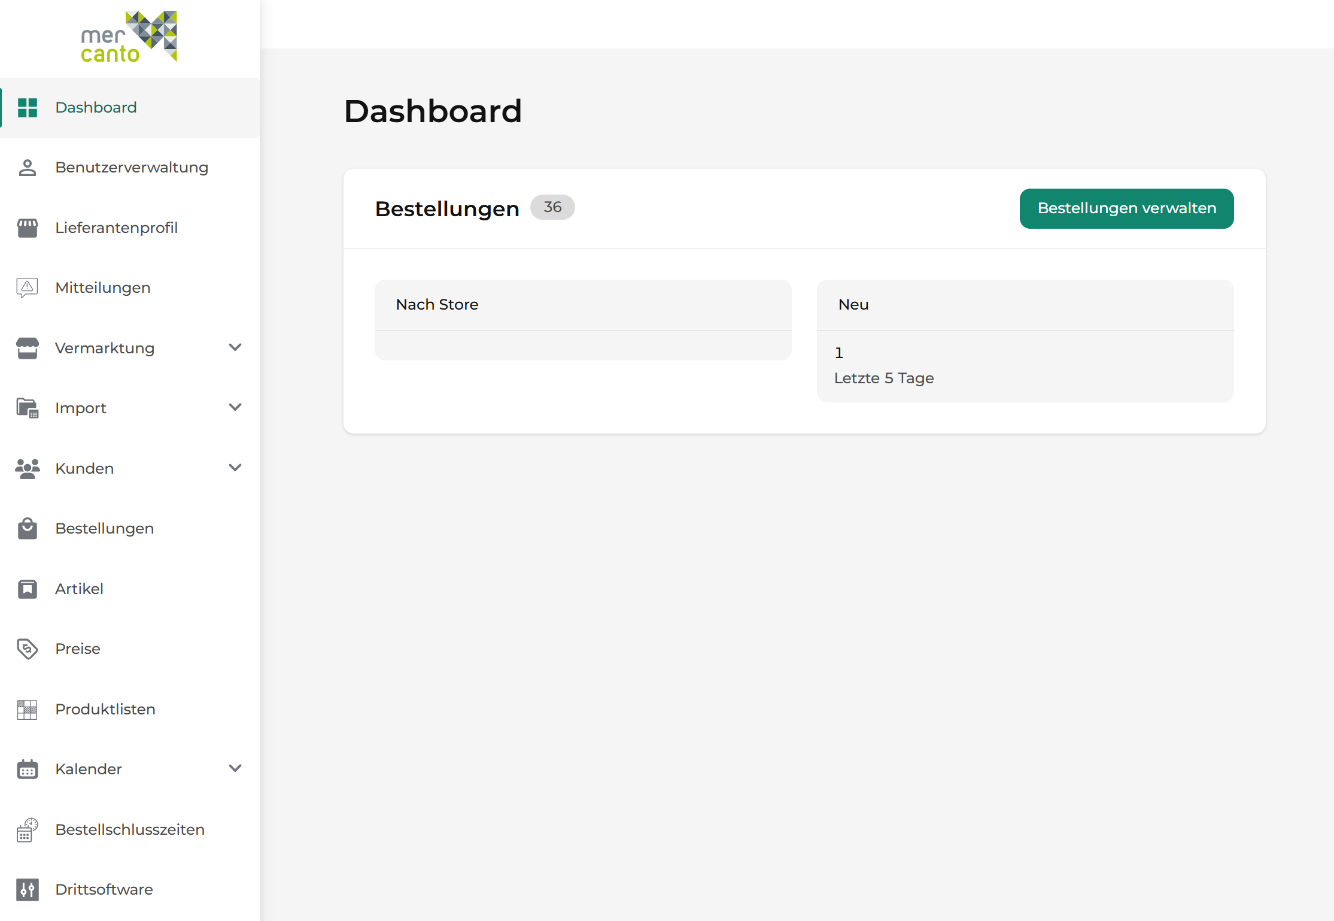Select the Neu orders card

coord(1025,341)
